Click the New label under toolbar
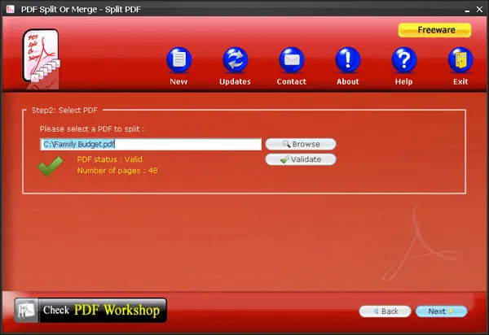Image resolution: width=489 pixels, height=335 pixels. (178, 81)
